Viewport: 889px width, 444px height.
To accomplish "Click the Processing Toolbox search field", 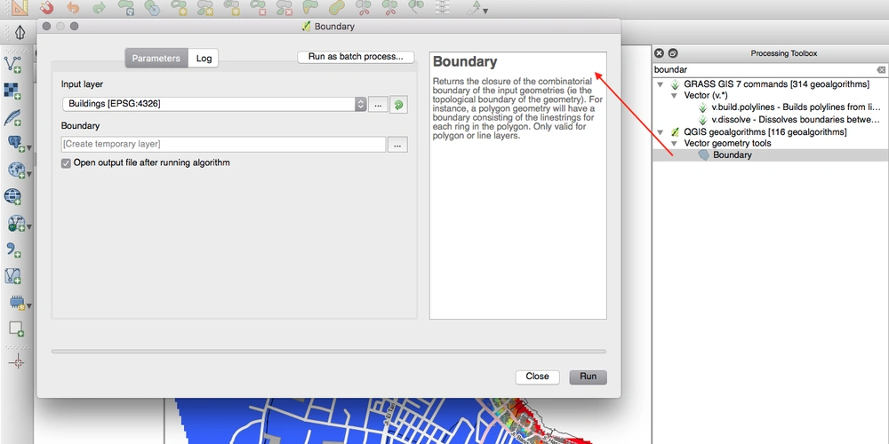I will 763,69.
